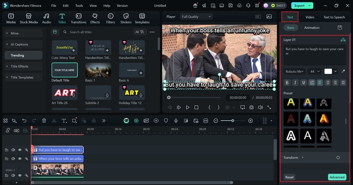Open the All filter button
The width and height of the screenshot is (353, 185).
(139, 32)
